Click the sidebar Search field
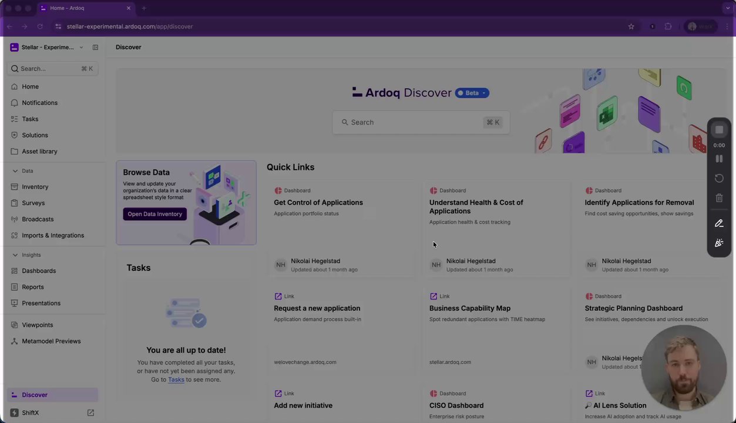The image size is (736, 423). [x=52, y=69]
